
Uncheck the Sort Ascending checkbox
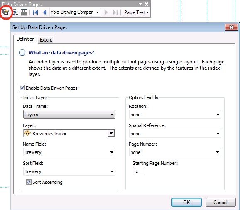click(x=29, y=182)
